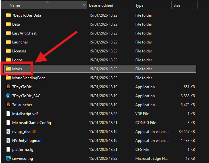Click the installscript.vdf file icon
209x163 pixels.
[x=8, y=113]
